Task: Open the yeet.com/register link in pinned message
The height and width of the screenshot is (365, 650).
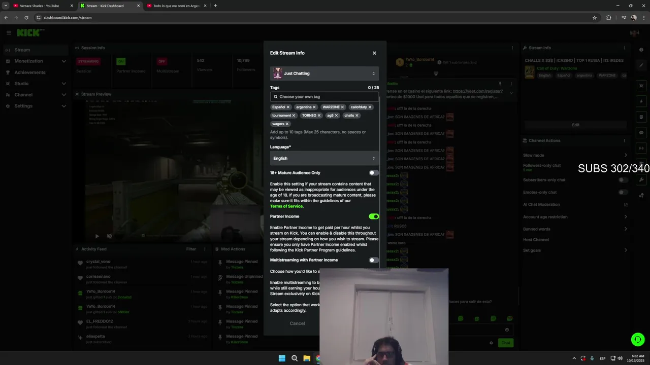Action: [x=477, y=91]
